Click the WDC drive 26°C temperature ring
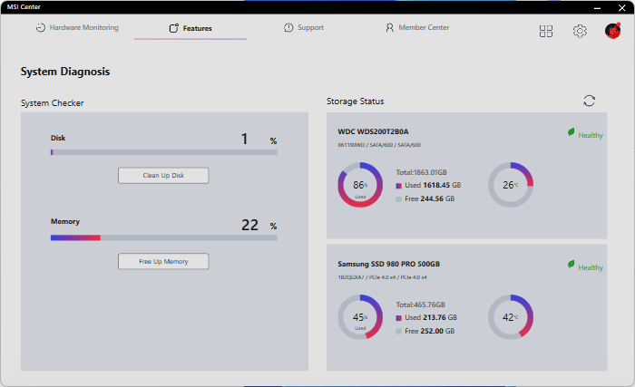Viewport: 635px width, 387px height. [510, 185]
